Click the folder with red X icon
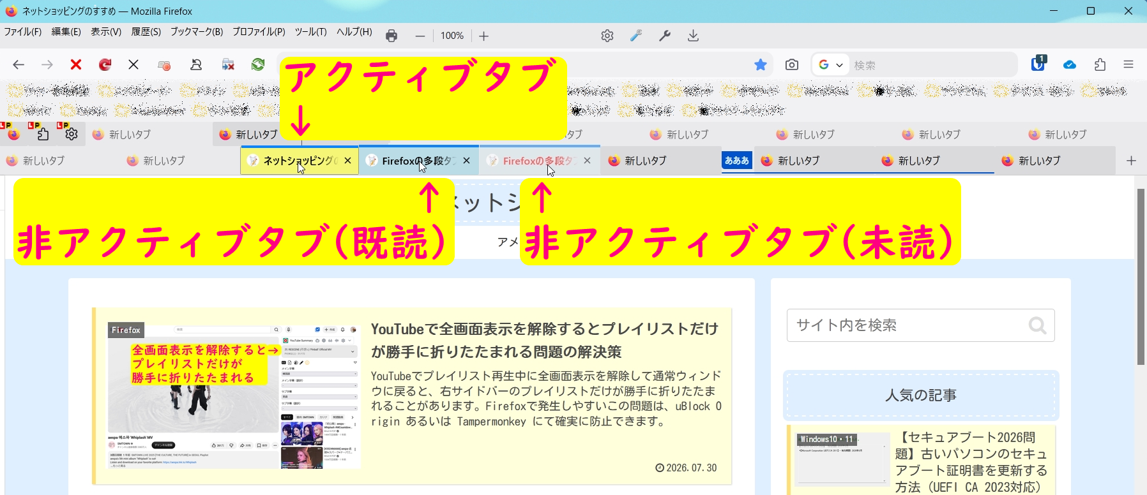 click(x=228, y=64)
